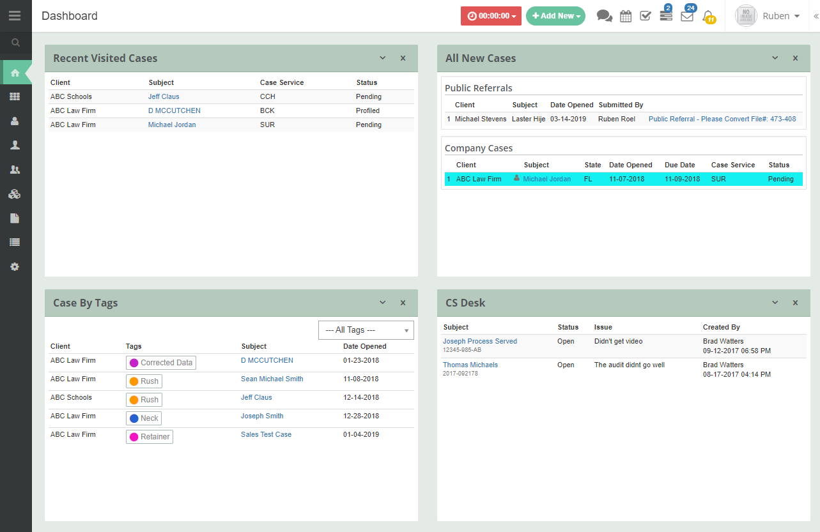Open the hamburger menu in sidebar
The image size is (820, 532).
click(x=15, y=15)
